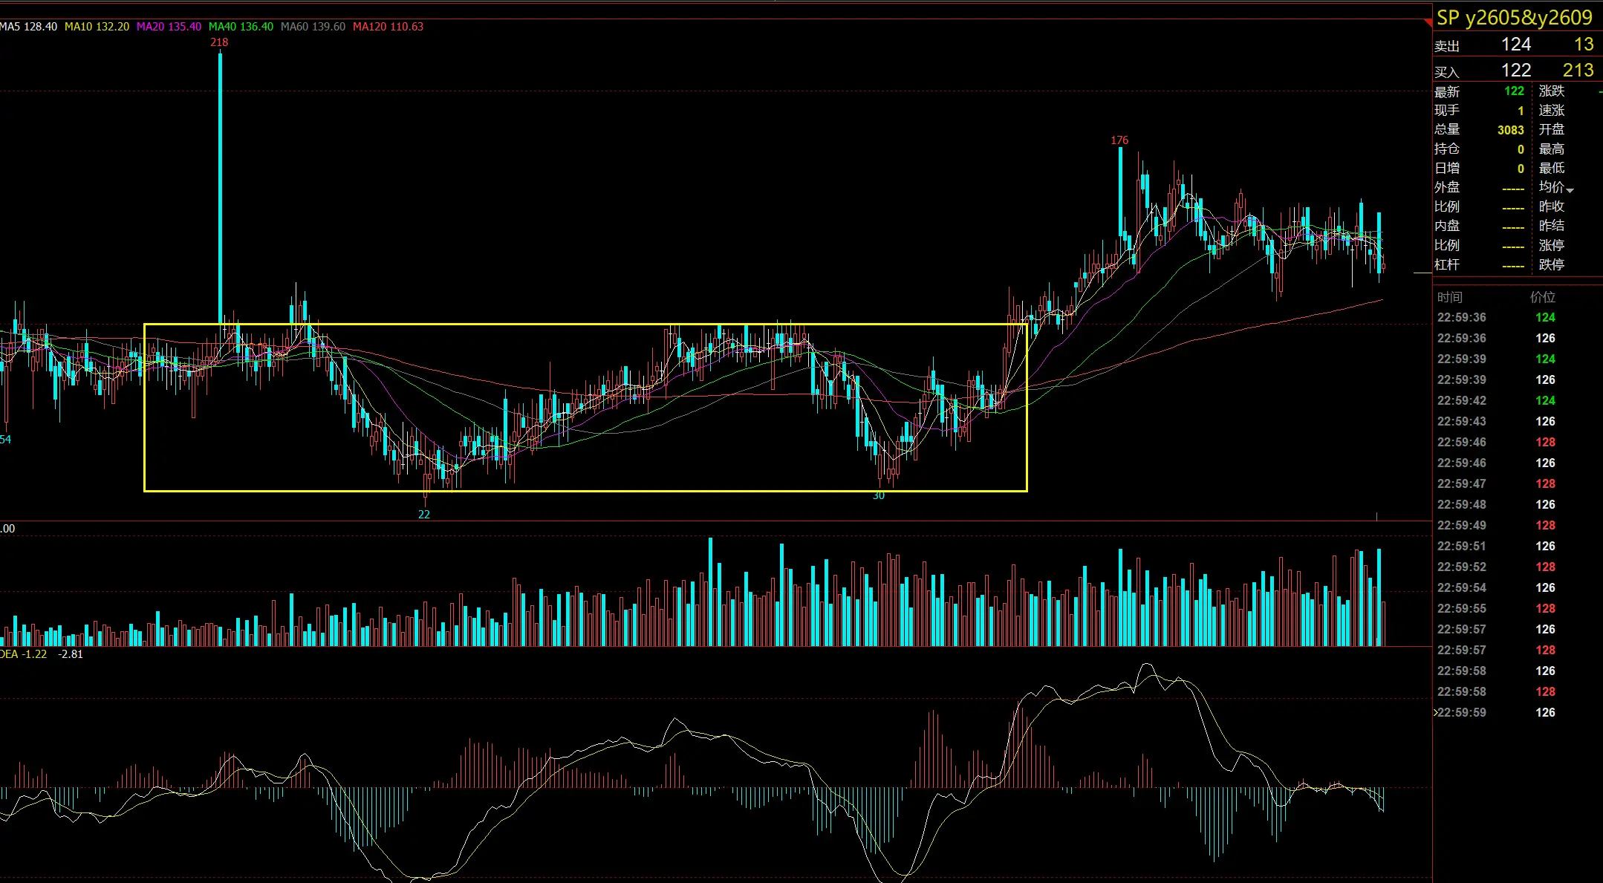Click the 22 low price marker
This screenshot has height=883, width=1603.
(x=424, y=514)
